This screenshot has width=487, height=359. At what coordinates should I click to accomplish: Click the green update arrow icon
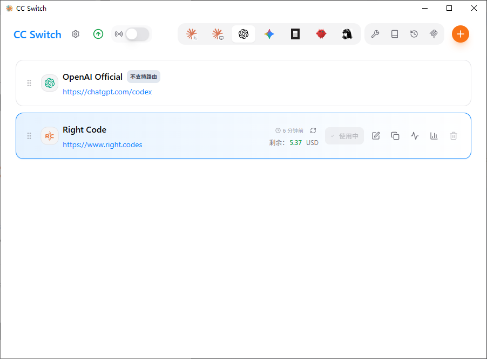click(98, 34)
